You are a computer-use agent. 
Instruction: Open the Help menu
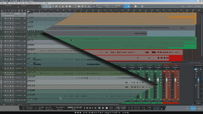[x=46, y=3]
